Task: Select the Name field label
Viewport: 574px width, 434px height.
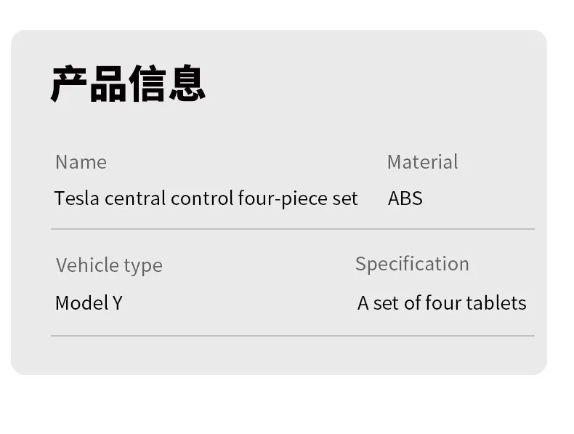Action: [81, 162]
